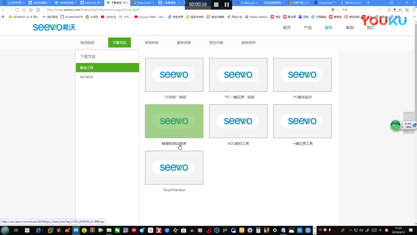
Task: Open WeChat from the taskbar
Action: pos(117,230)
